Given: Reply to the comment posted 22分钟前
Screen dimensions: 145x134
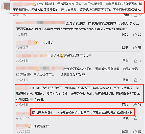Looking at the screenshot, I should pyautogui.click(x=126, y=61).
